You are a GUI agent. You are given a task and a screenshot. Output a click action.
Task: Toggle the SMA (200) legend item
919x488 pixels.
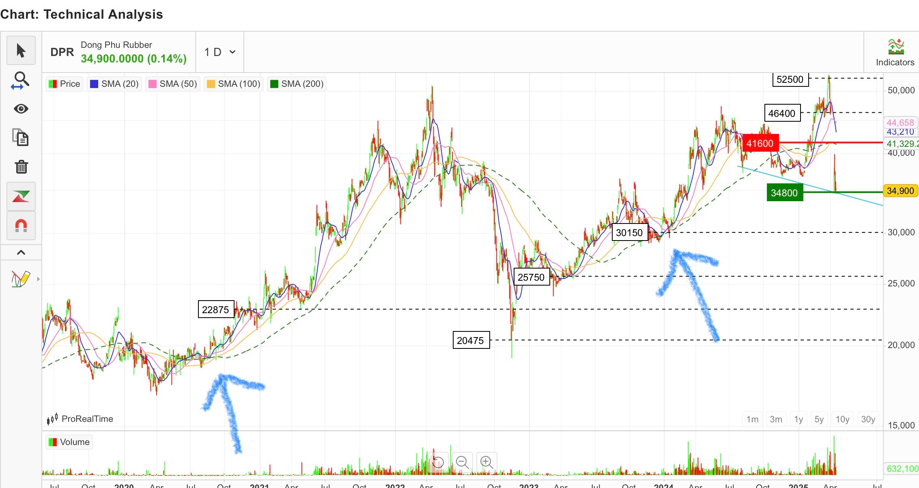[297, 84]
